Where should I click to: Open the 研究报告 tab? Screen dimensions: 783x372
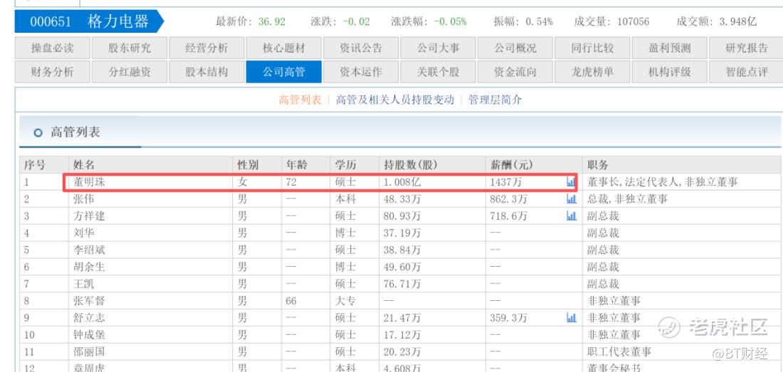pos(746,48)
